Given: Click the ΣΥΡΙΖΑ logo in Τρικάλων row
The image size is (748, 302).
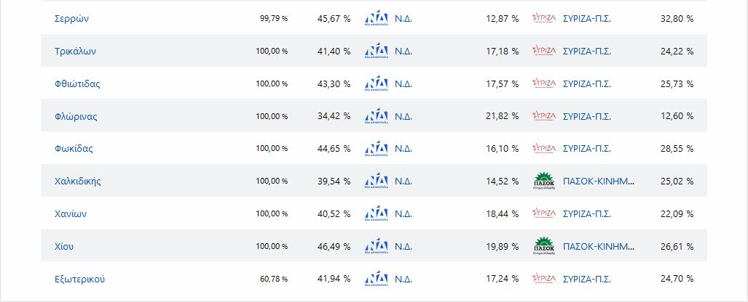Looking at the screenshot, I should tap(543, 52).
